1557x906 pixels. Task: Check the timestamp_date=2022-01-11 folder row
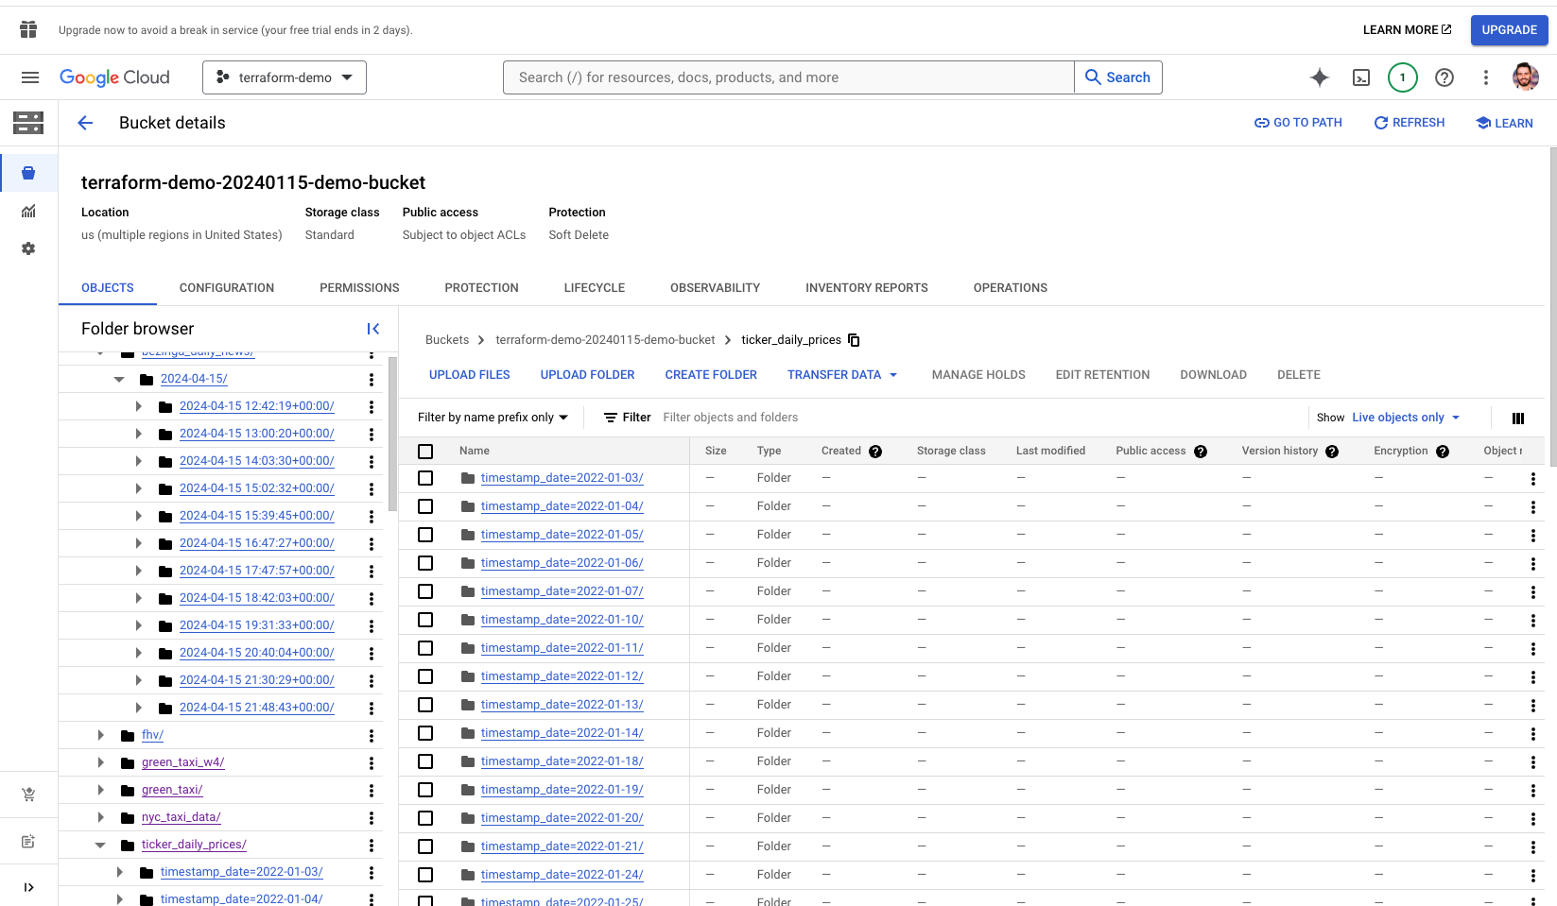pyautogui.click(x=425, y=648)
